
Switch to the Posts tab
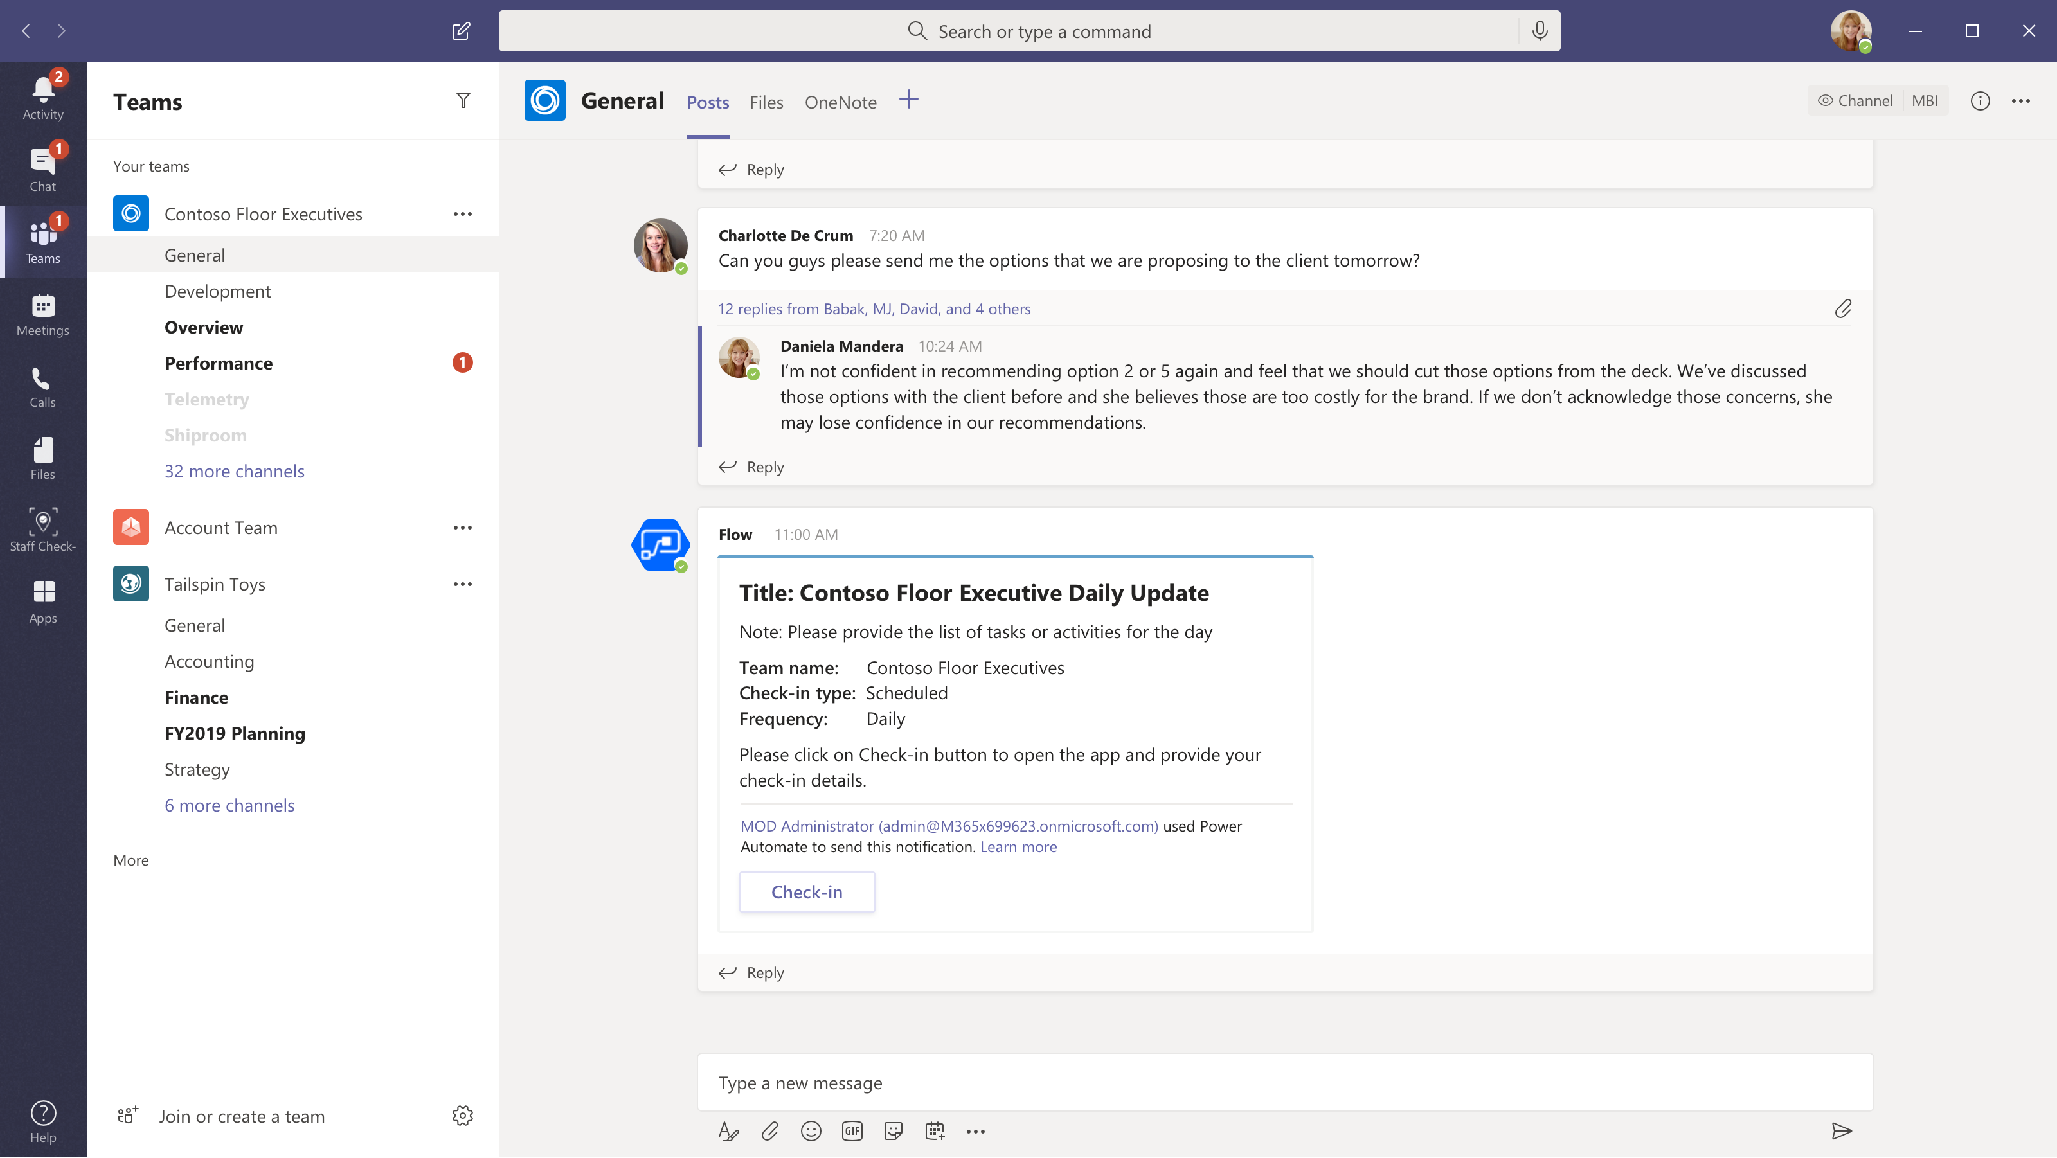click(x=706, y=102)
